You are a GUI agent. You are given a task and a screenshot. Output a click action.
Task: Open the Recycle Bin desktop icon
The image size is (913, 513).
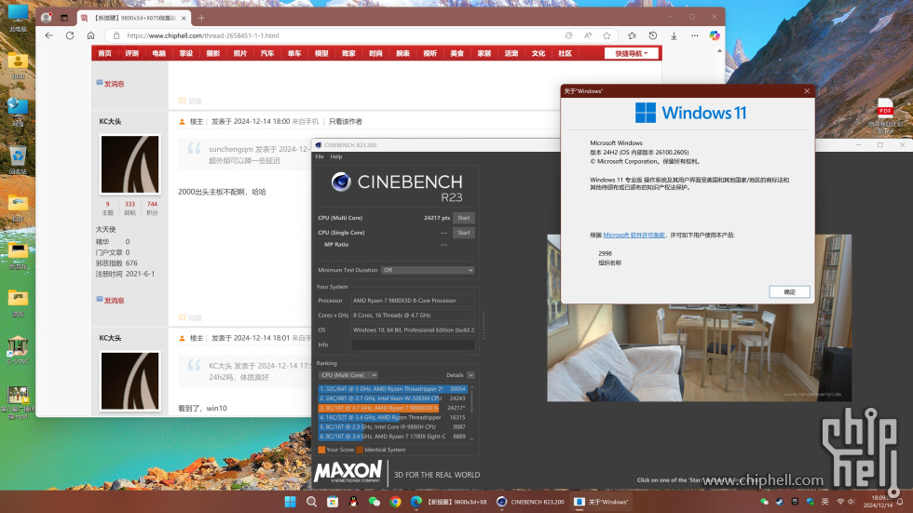tap(18, 161)
